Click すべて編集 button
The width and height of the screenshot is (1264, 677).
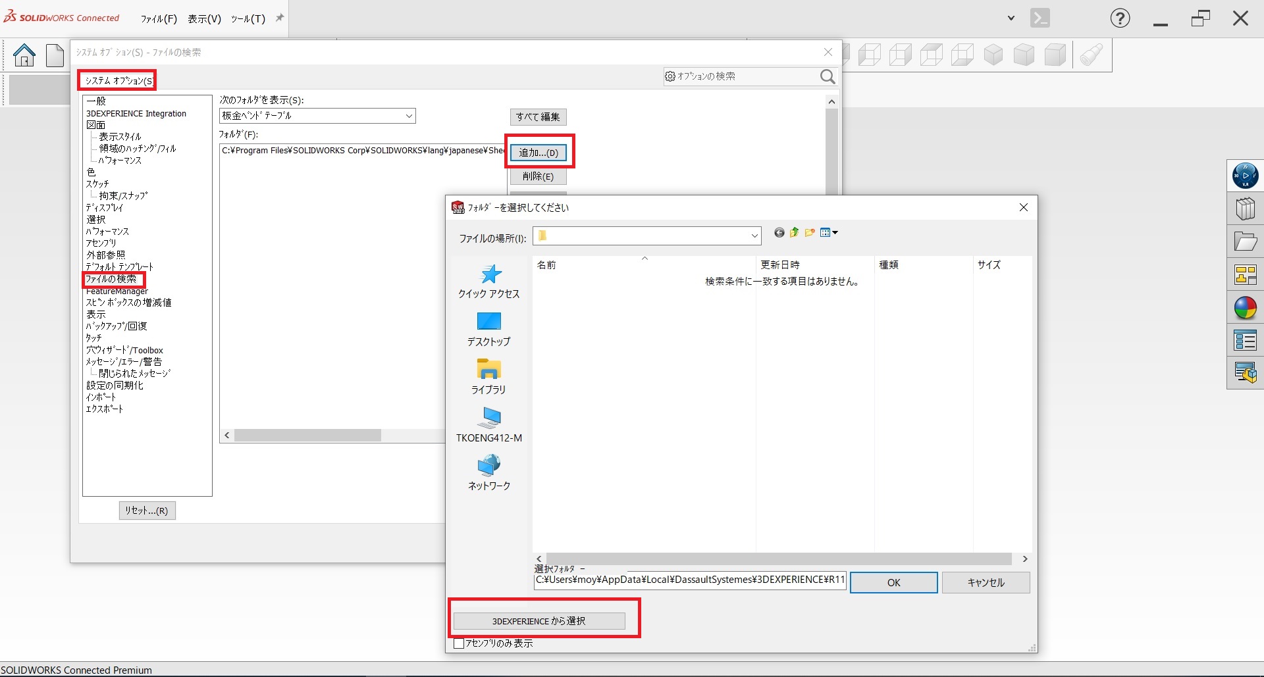point(538,116)
